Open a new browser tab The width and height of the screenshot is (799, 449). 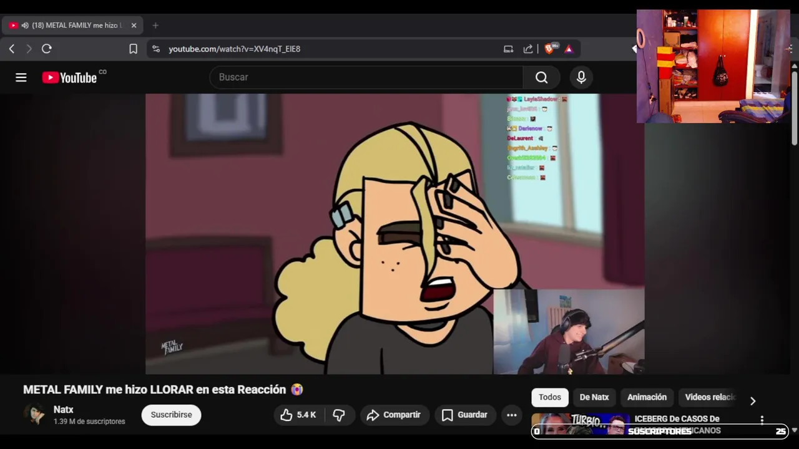click(x=155, y=26)
